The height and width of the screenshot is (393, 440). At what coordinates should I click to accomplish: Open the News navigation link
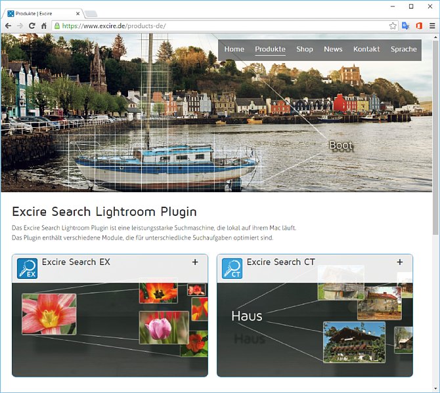pyautogui.click(x=333, y=49)
